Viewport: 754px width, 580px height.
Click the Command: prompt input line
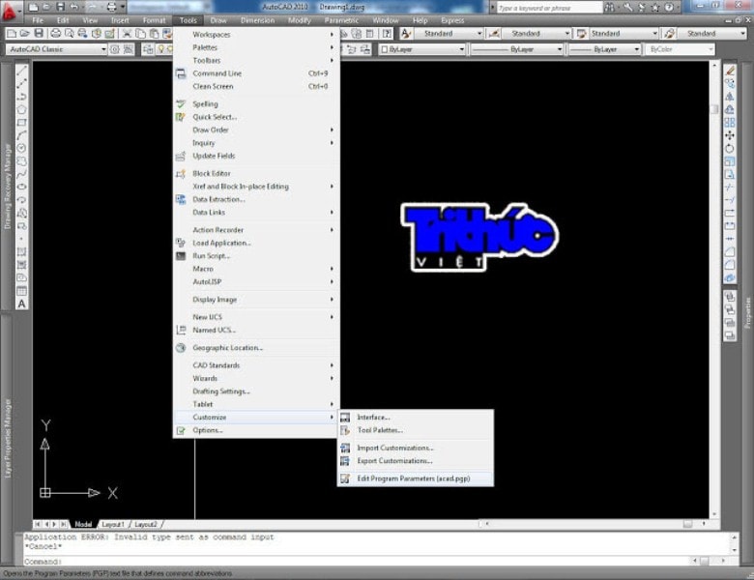(356, 562)
